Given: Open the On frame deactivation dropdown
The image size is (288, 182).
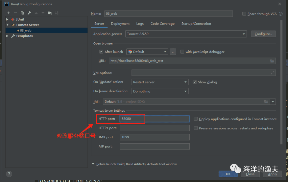Looking at the screenshot, I should tap(160, 91).
